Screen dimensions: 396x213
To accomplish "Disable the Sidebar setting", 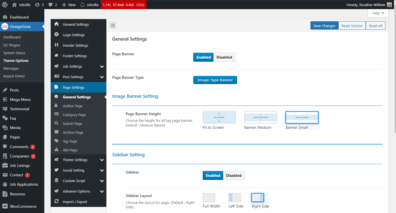I will [x=233, y=175].
